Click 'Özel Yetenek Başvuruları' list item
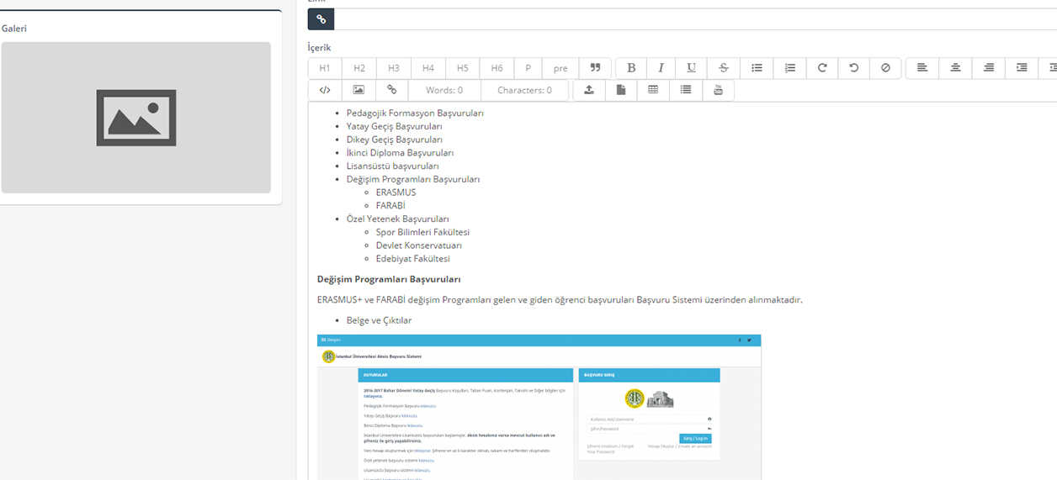1057x480 pixels. coord(398,219)
